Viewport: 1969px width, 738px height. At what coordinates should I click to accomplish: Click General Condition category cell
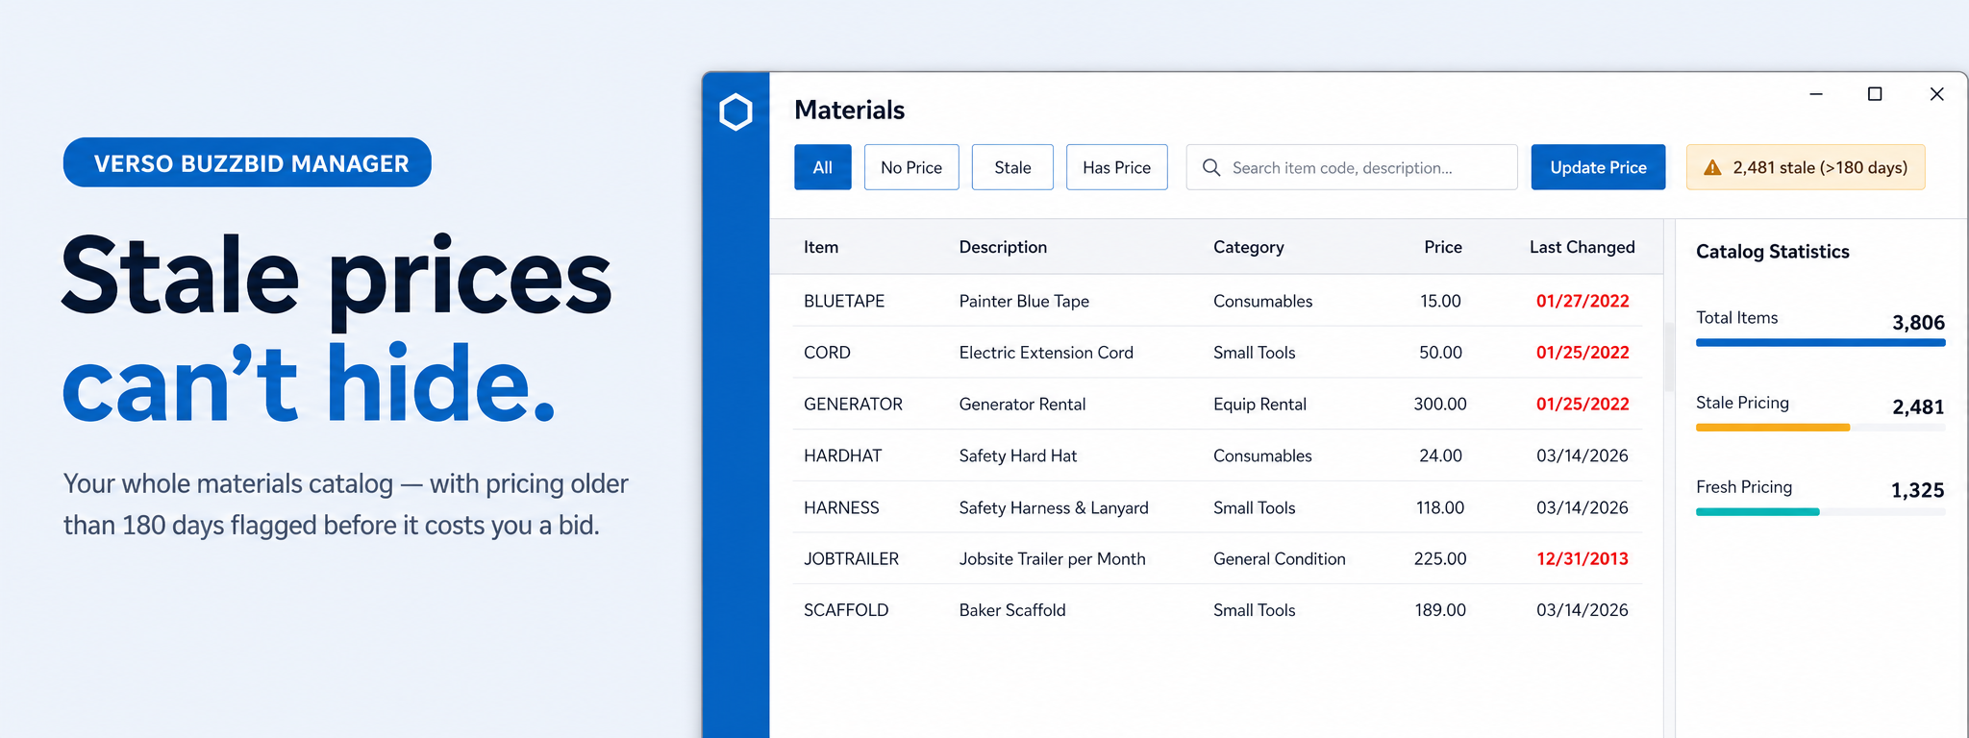[x=1279, y=558]
